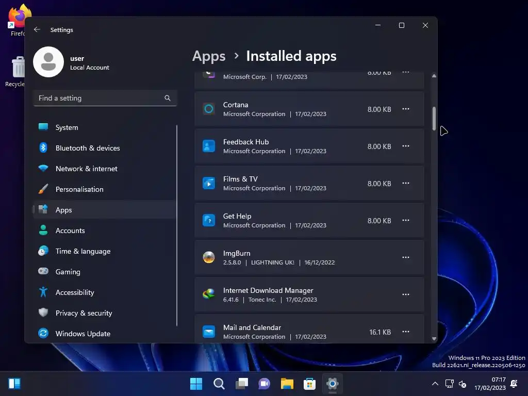Open the Widgets button on the taskbar
Viewport: 528px width, 396px height.
coord(14,384)
